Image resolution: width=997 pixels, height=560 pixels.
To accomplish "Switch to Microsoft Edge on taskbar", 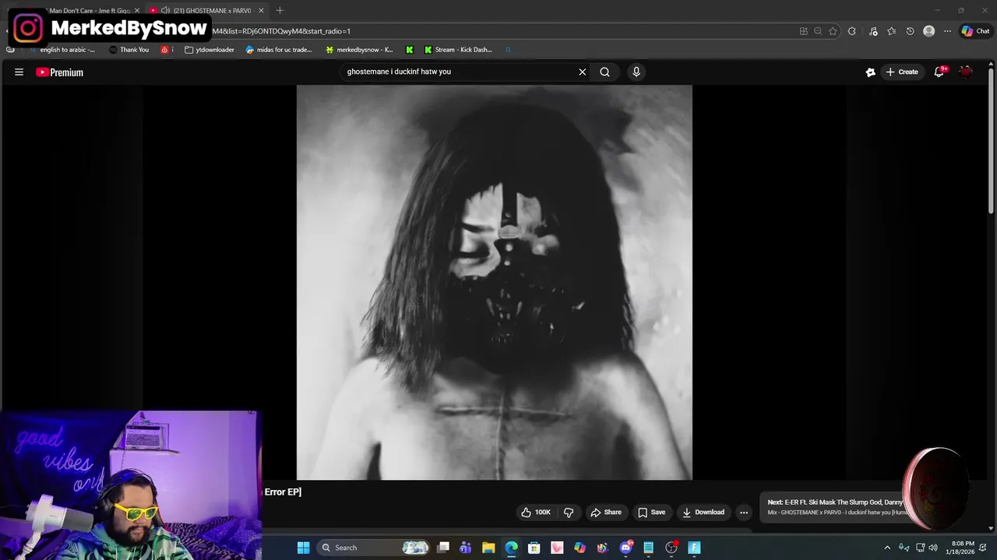I will click(x=511, y=548).
